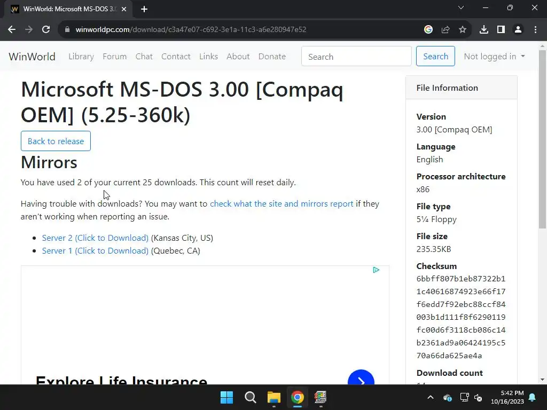
Task: Click the scrollbar down arrow
Action: click(542, 380)
